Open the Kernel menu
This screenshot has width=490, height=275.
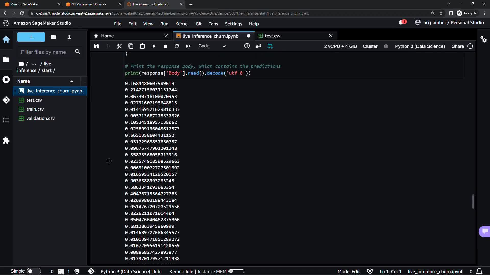182,24
